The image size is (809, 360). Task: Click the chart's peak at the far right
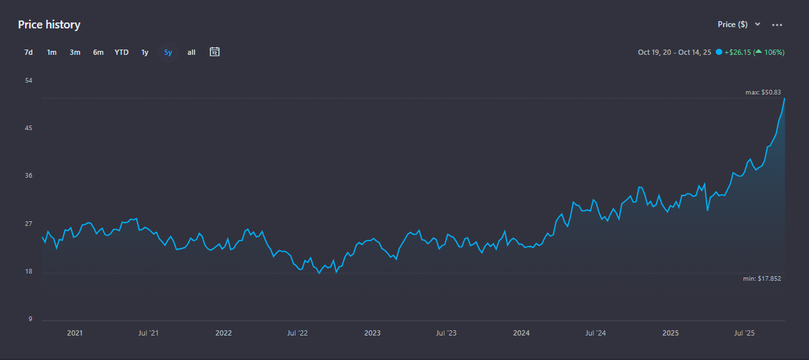coord(785,99)
